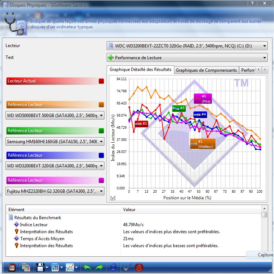Open the options mixer icon in bottom toolbar
Image resolution: width=274 pixels, height=274 pixels.
(x=12, y=267)
